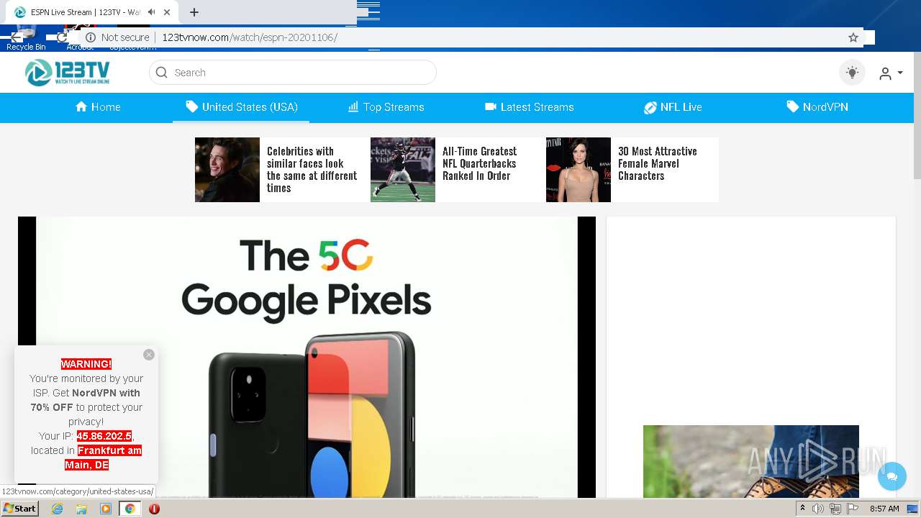
Task: Open Action Center flag icon
Action: tap(853, 509)
